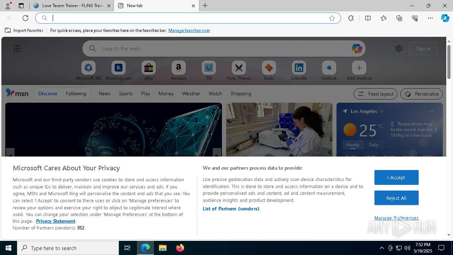The image size is (453, 255).
Task: Go to next story carousel arrow
Action: [217, 153]
